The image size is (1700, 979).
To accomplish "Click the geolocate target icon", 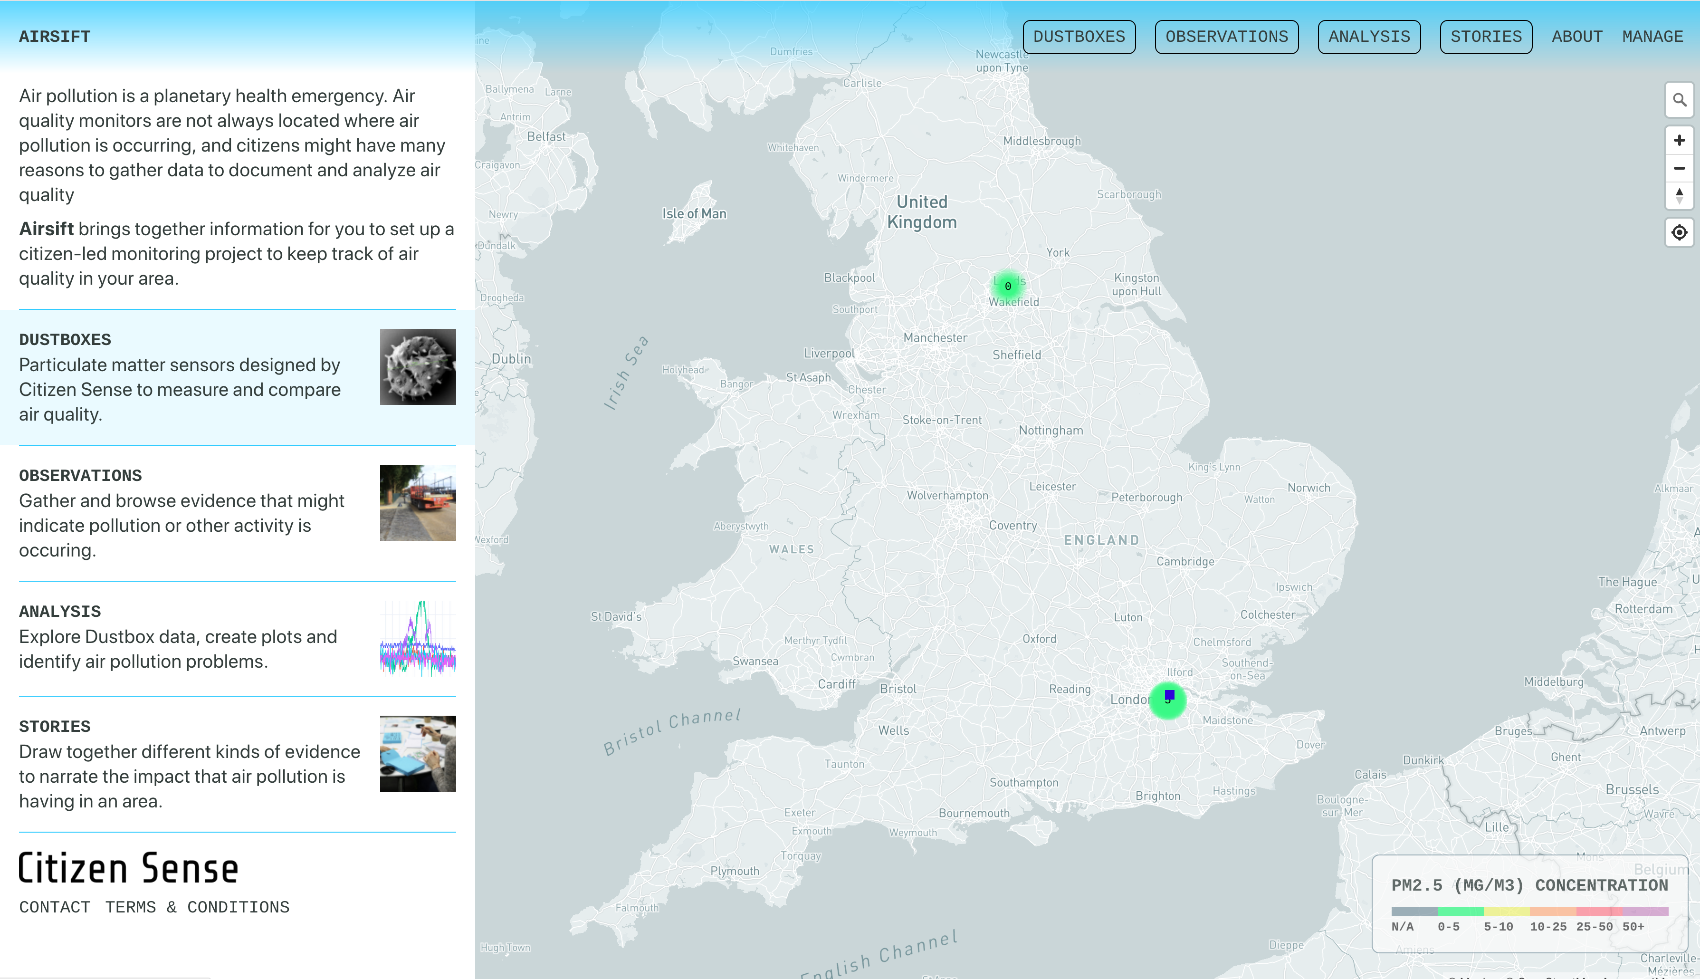I will [x=1679, y=233].
